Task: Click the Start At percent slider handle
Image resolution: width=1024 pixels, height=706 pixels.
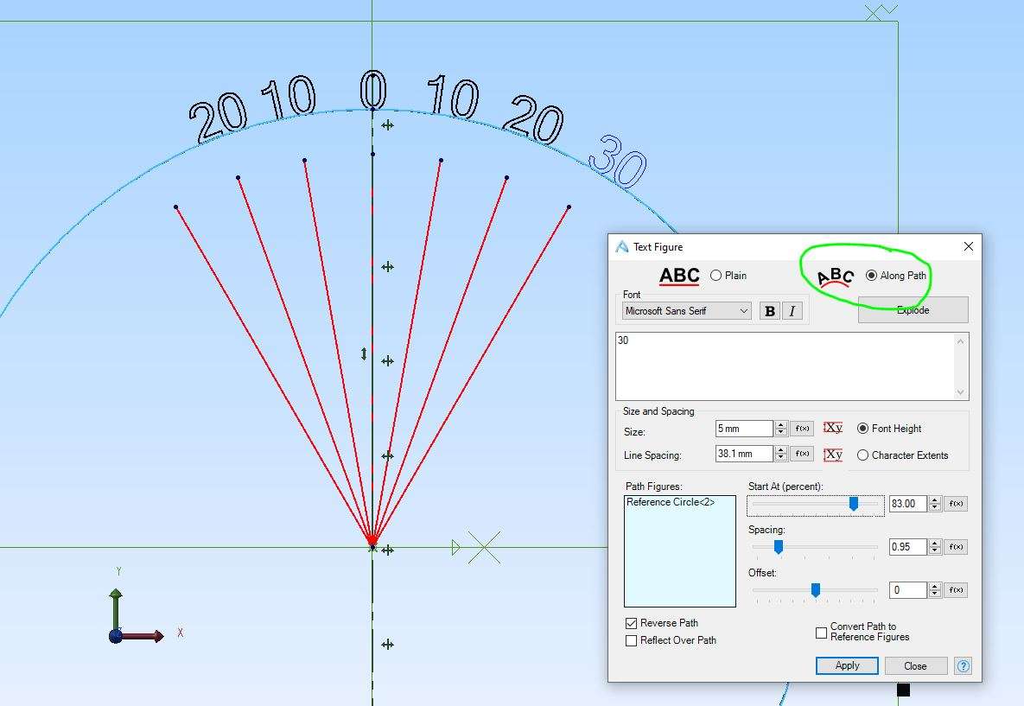Action: [854, 504]
